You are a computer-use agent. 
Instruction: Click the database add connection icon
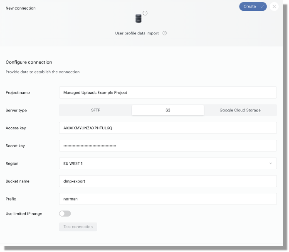pos(141,17)
